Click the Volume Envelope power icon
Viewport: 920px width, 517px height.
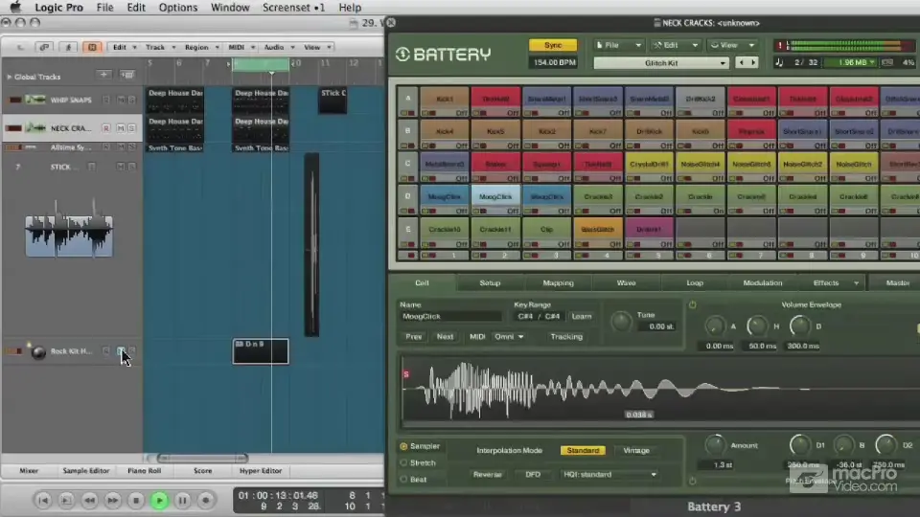[692, 304]
